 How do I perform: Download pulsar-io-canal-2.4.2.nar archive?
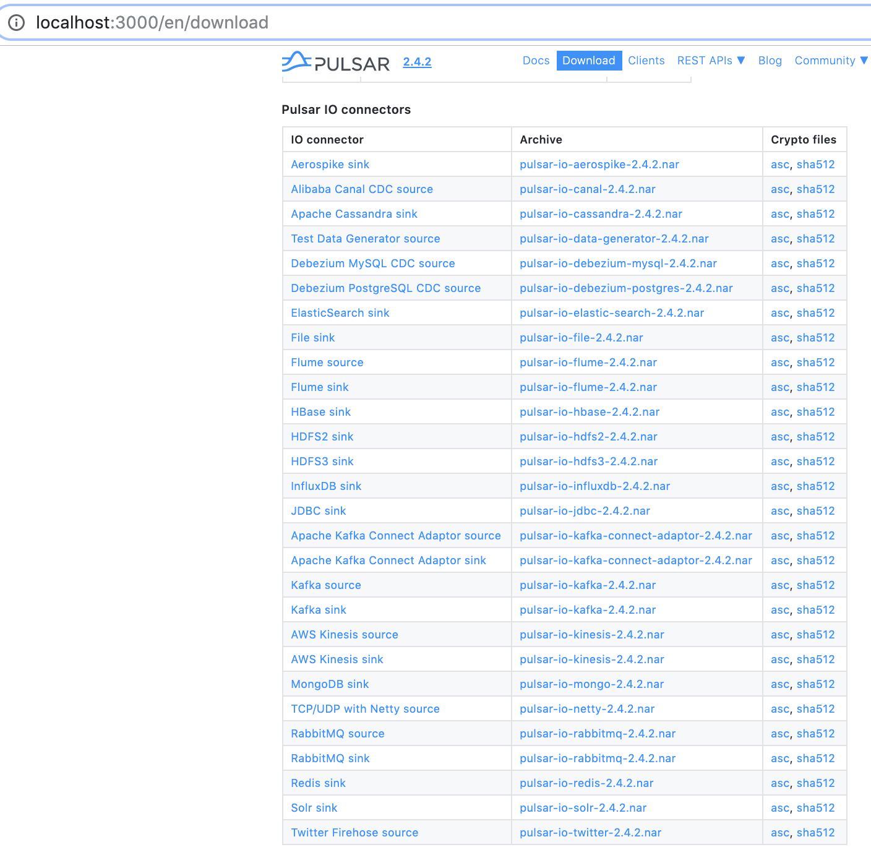point(588,189)
